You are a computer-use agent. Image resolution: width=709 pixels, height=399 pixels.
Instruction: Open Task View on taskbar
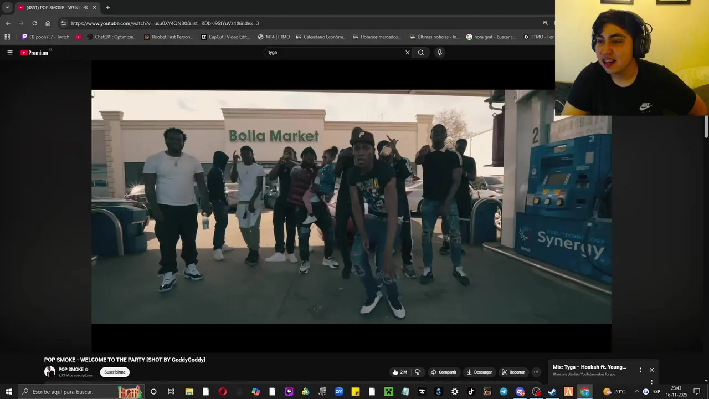[171, 392]
